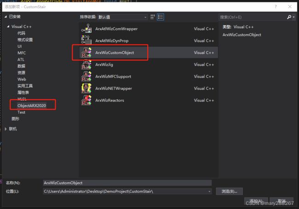This screenshot has width=299, height=209.
Task: Click the search templates box
Action: [252, 17]
